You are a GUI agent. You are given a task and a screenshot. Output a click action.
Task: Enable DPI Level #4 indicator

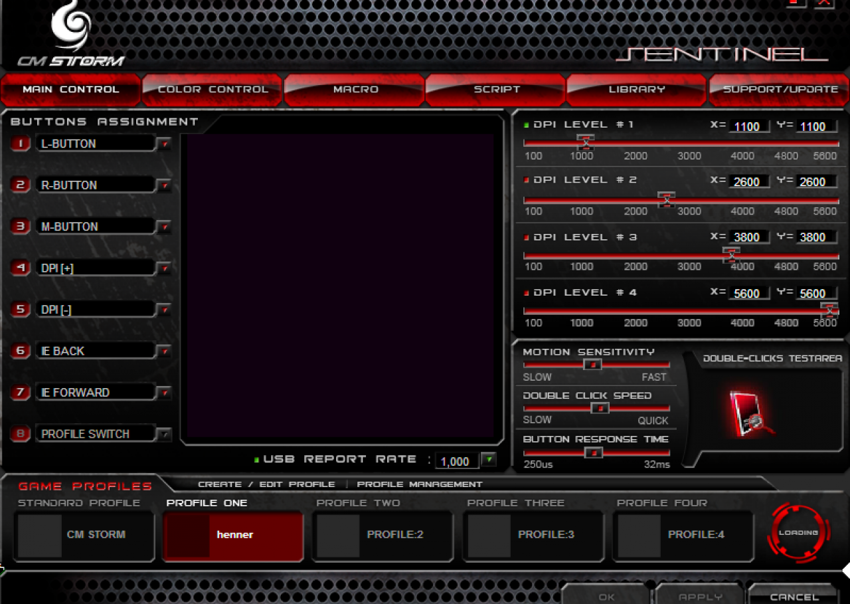(x=526, y=292)
